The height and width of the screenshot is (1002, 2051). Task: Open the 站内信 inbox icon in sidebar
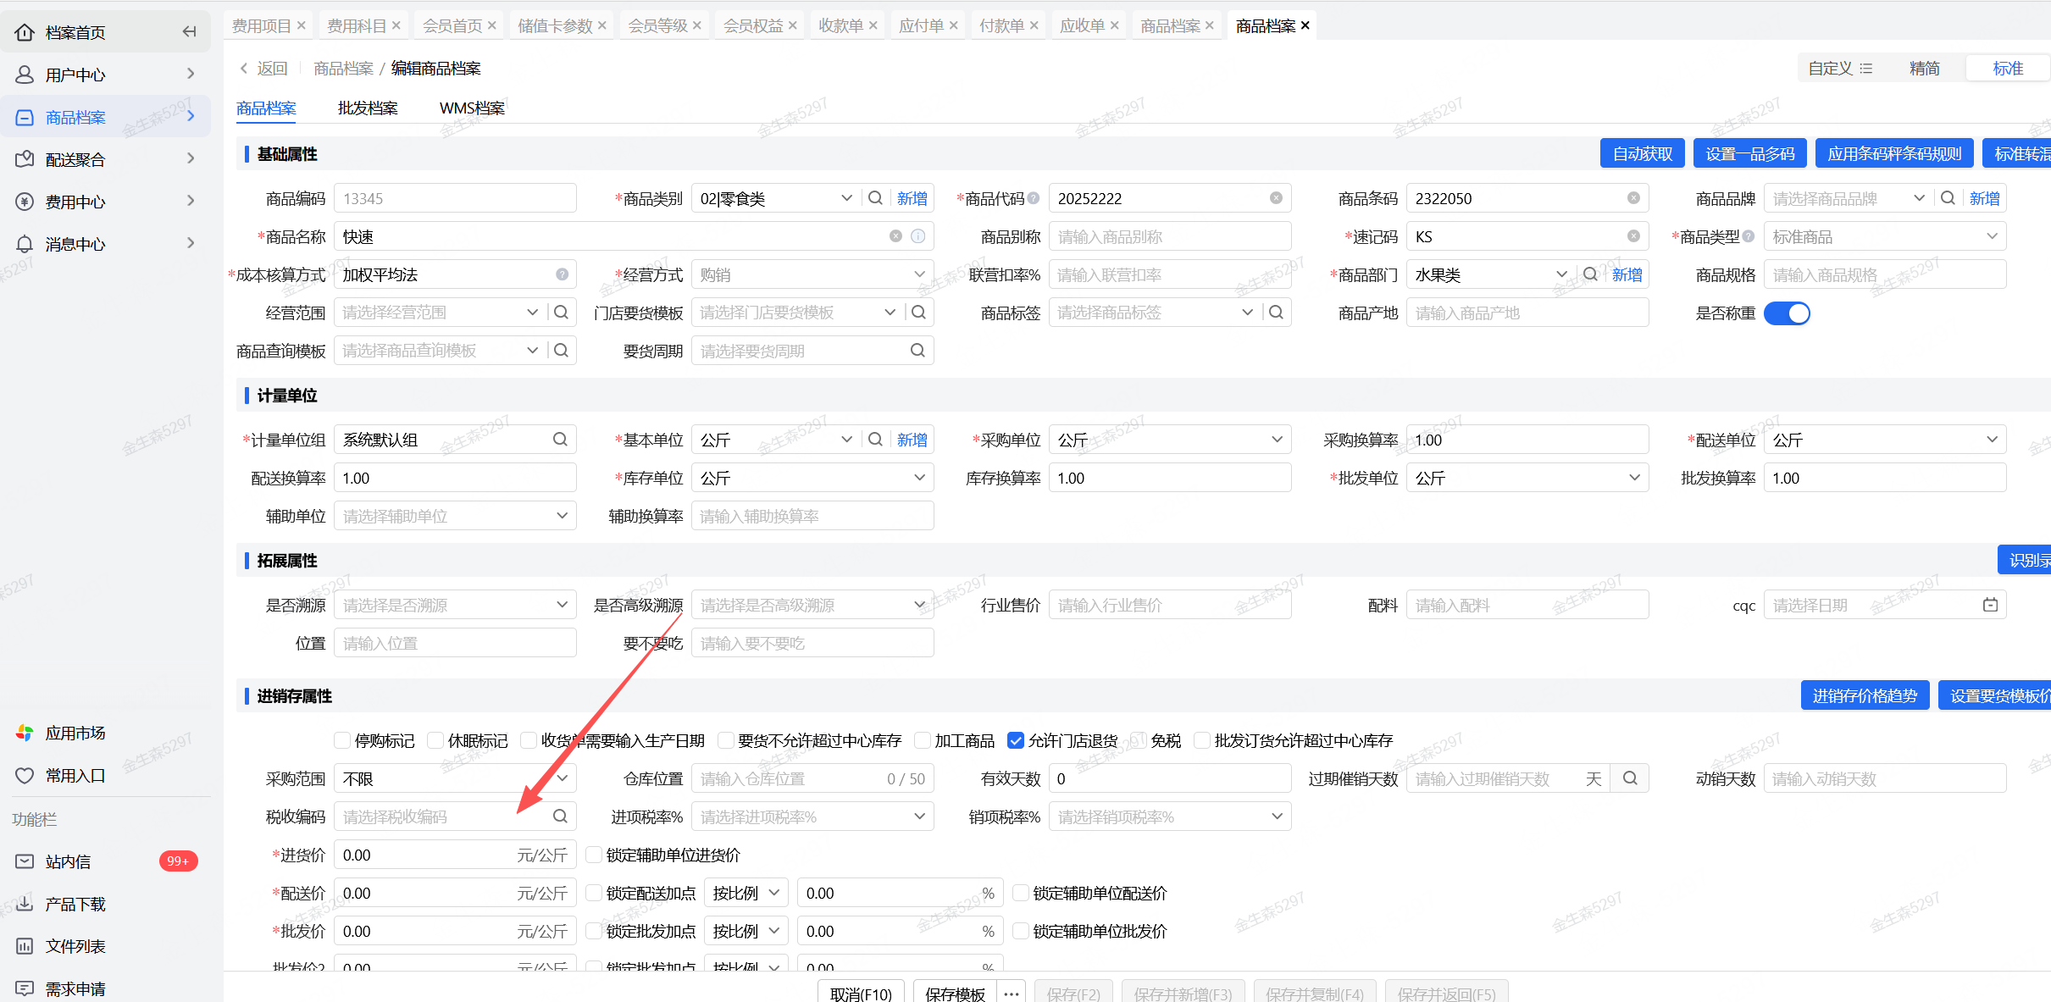point(25,861)
